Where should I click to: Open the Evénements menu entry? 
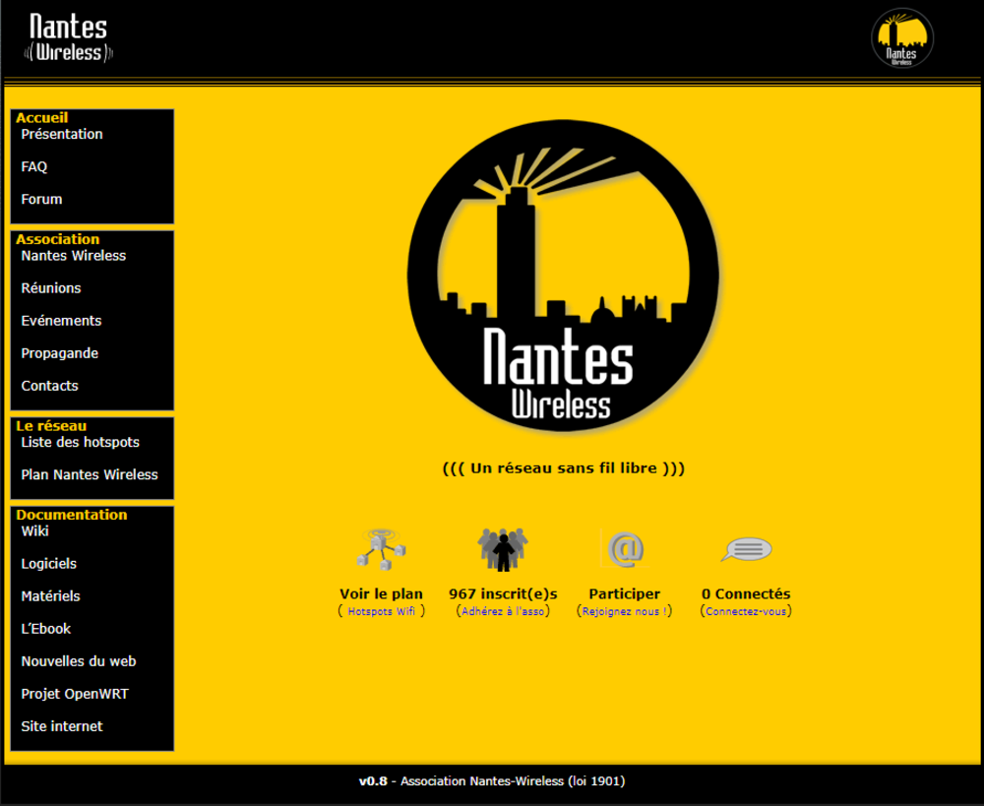pos(61,322)
